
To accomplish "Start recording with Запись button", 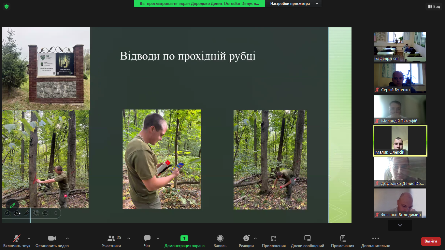I will tap(220, 241).
